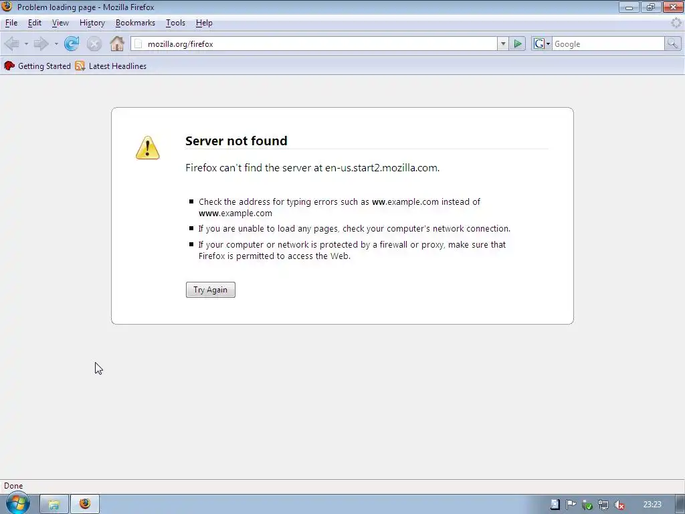Open the Help menu

point(204,23)
